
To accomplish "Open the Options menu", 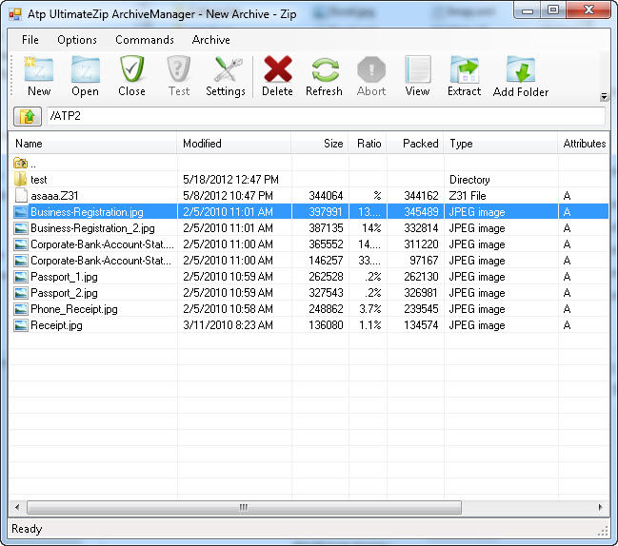I will [77, 40].
